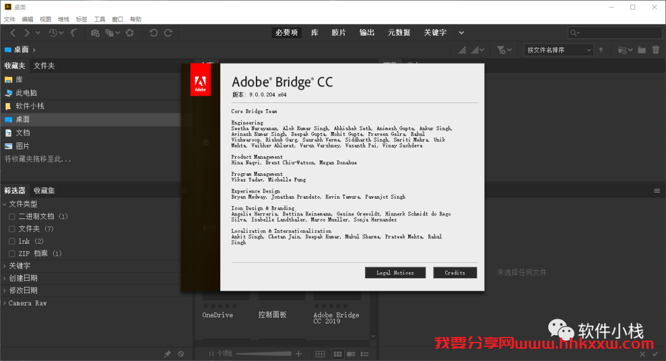
Task: Click the Legal Notices button
Action: pos(395,273)
